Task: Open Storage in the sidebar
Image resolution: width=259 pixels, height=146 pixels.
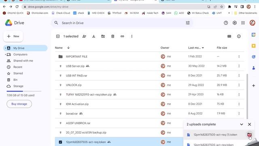Action: [x=18, y=86]
